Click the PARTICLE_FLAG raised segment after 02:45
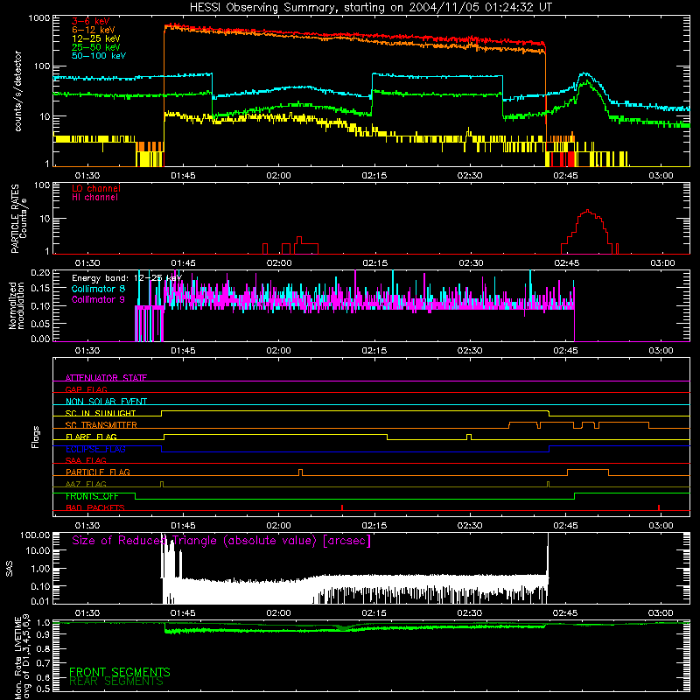 point(588,470)
